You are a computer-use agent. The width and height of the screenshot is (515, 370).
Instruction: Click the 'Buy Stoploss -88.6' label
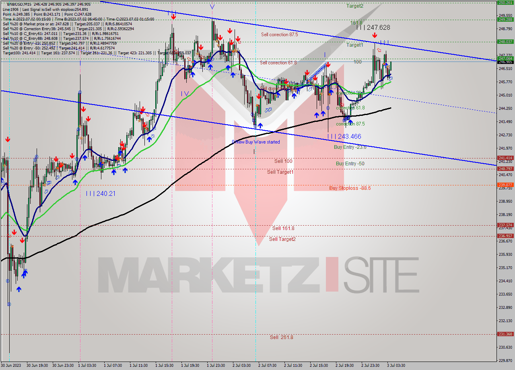[x=350, y=188]
